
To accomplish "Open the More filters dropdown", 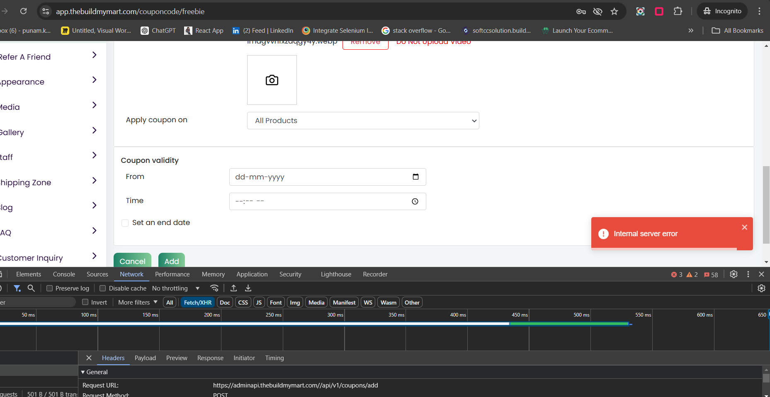I will [138, 303].
